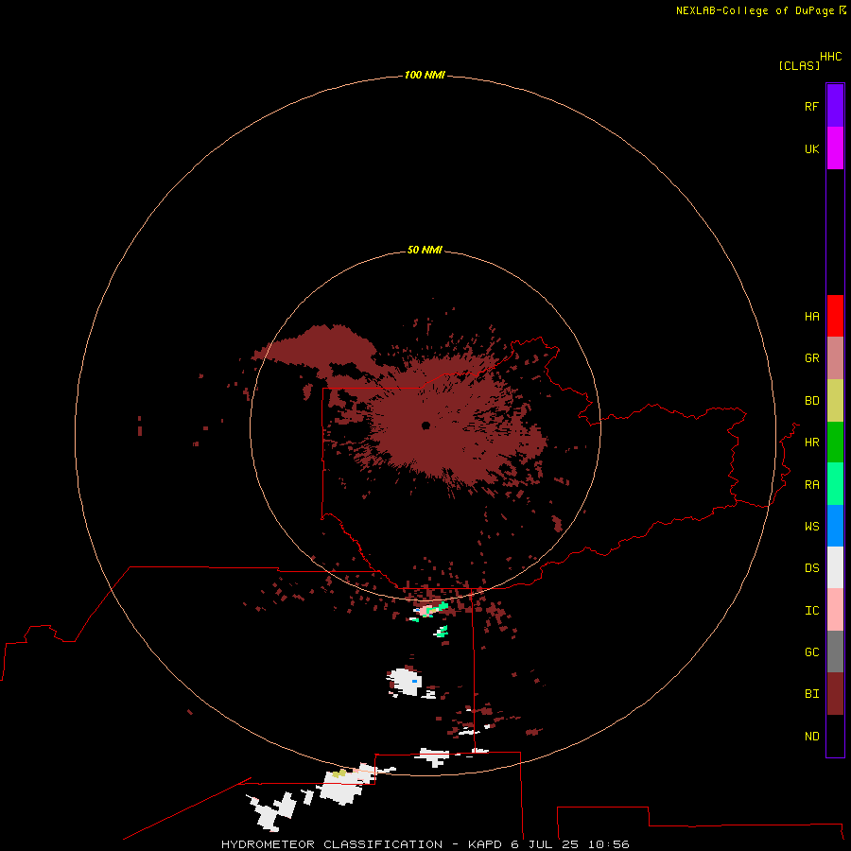851x851 pixels.
Task: Click the UK magenta legend swatch
Action: (x=835, y=148)
